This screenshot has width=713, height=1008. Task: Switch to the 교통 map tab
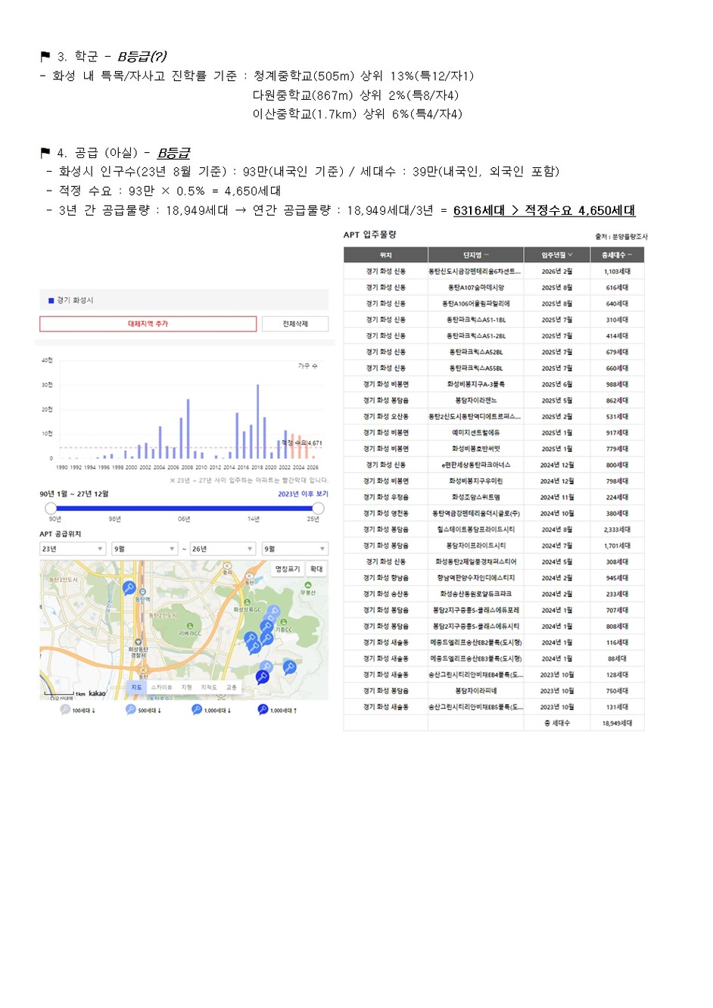point(232,687)
